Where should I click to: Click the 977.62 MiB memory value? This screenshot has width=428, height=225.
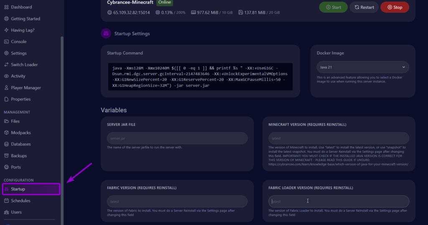coord(207,13)
